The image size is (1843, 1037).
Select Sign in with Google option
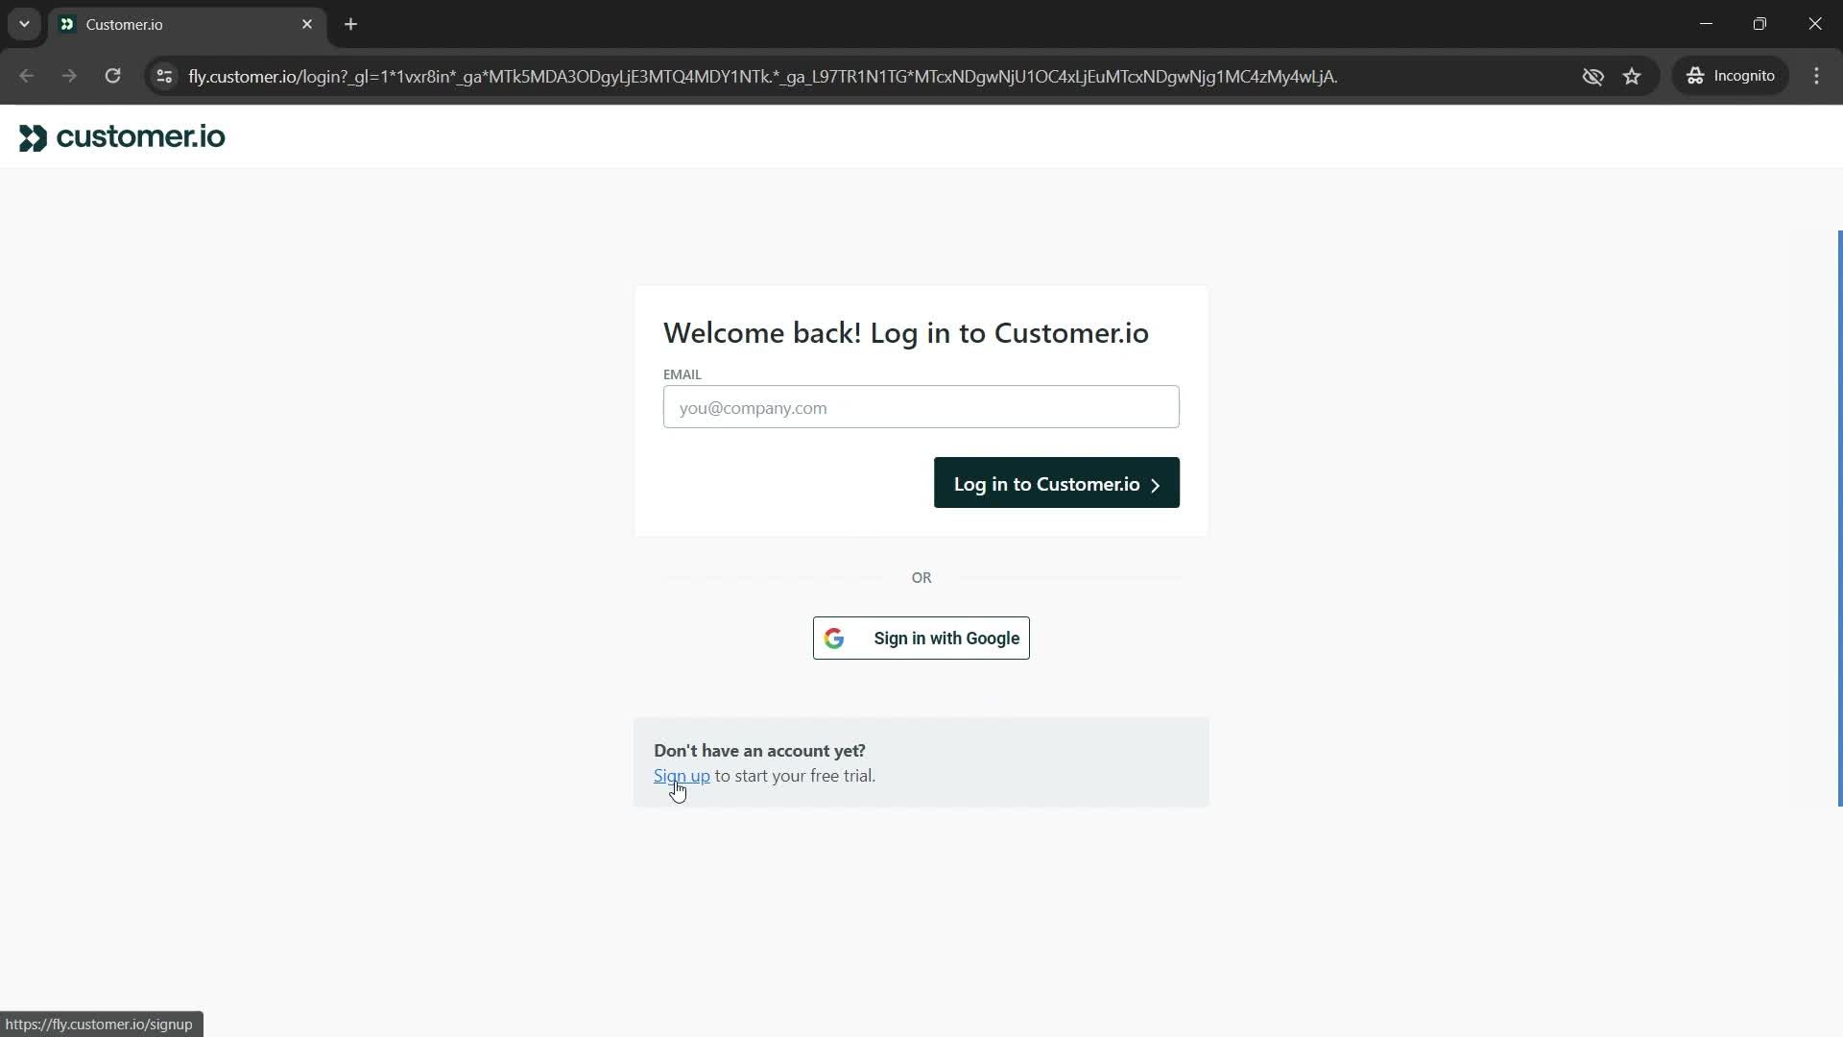tap(921, 637)
